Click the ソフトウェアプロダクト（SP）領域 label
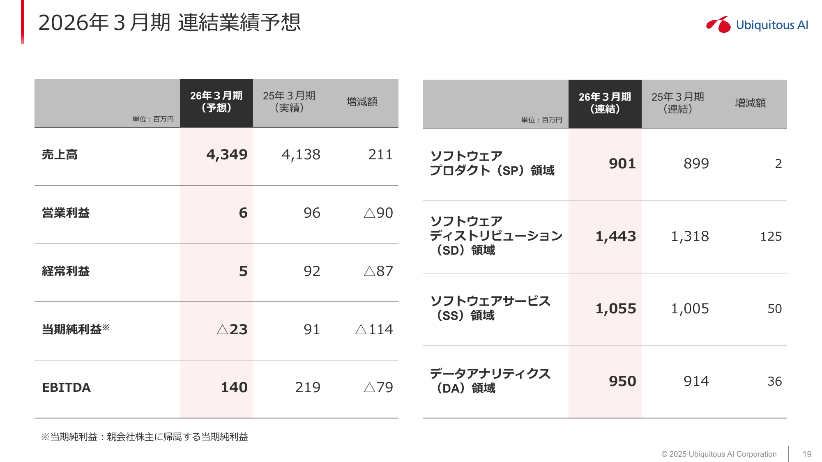The width and height of the screenshot is (822, 462). click(x=492, y=163)
